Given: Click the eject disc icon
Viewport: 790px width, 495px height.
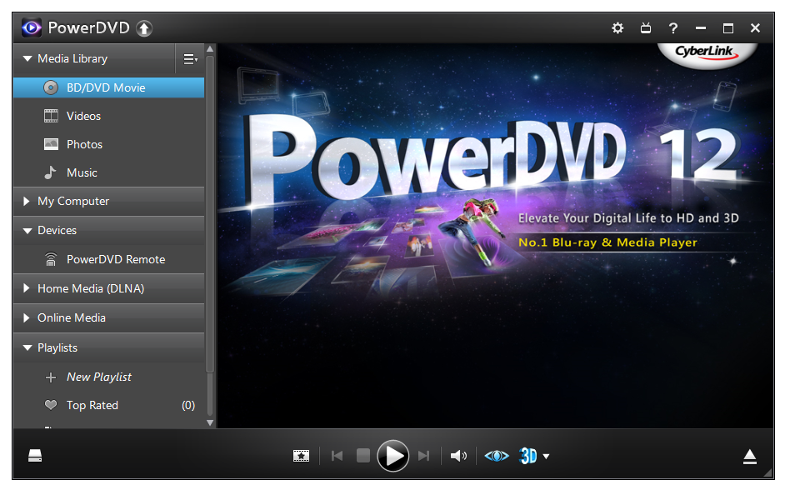Looking at the screenshot, I should pos(749,456).
